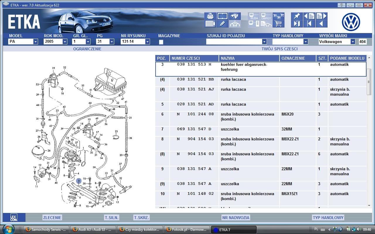The width and height of the screenshot is (375, 234).
Task: Click the Windows Start button
Action: coord(8,229)
